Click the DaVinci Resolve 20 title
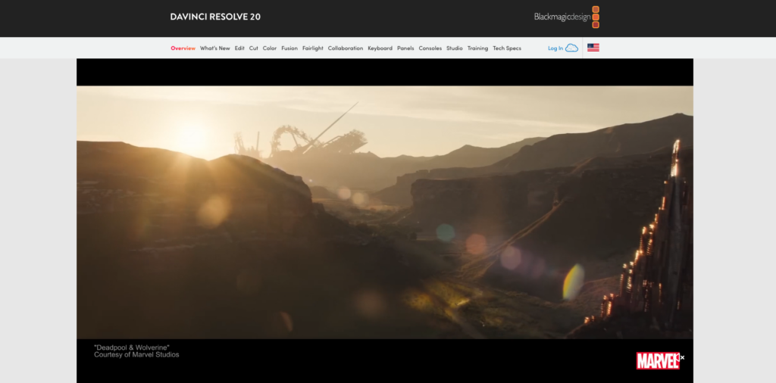Image resolution: width=776 pixels, height=383 pixels. (x=215, y=17)
